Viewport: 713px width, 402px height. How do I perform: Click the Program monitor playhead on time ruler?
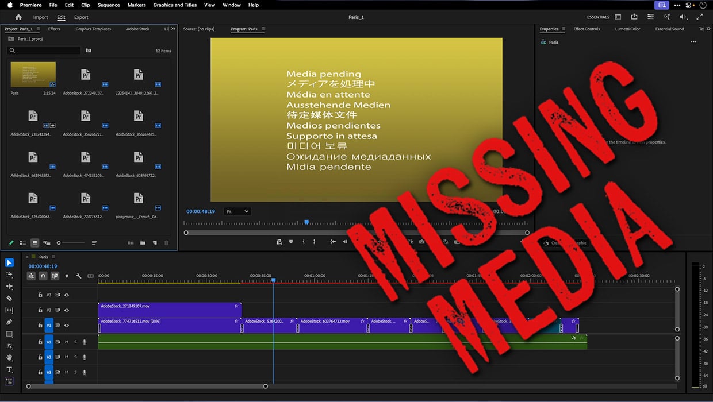306,222
